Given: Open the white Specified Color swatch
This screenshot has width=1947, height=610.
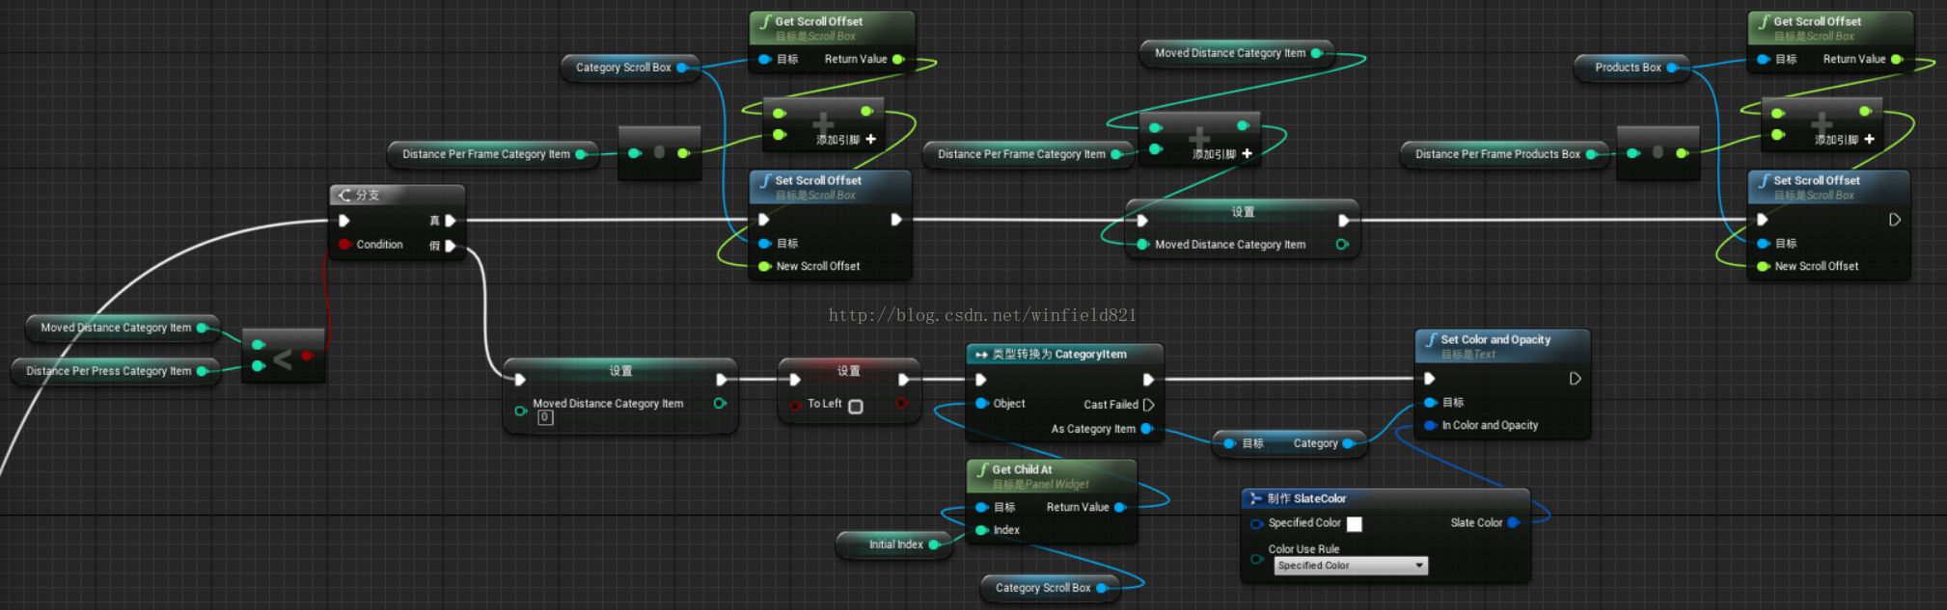Looking at the screenshot, I should pos(1355,524).
